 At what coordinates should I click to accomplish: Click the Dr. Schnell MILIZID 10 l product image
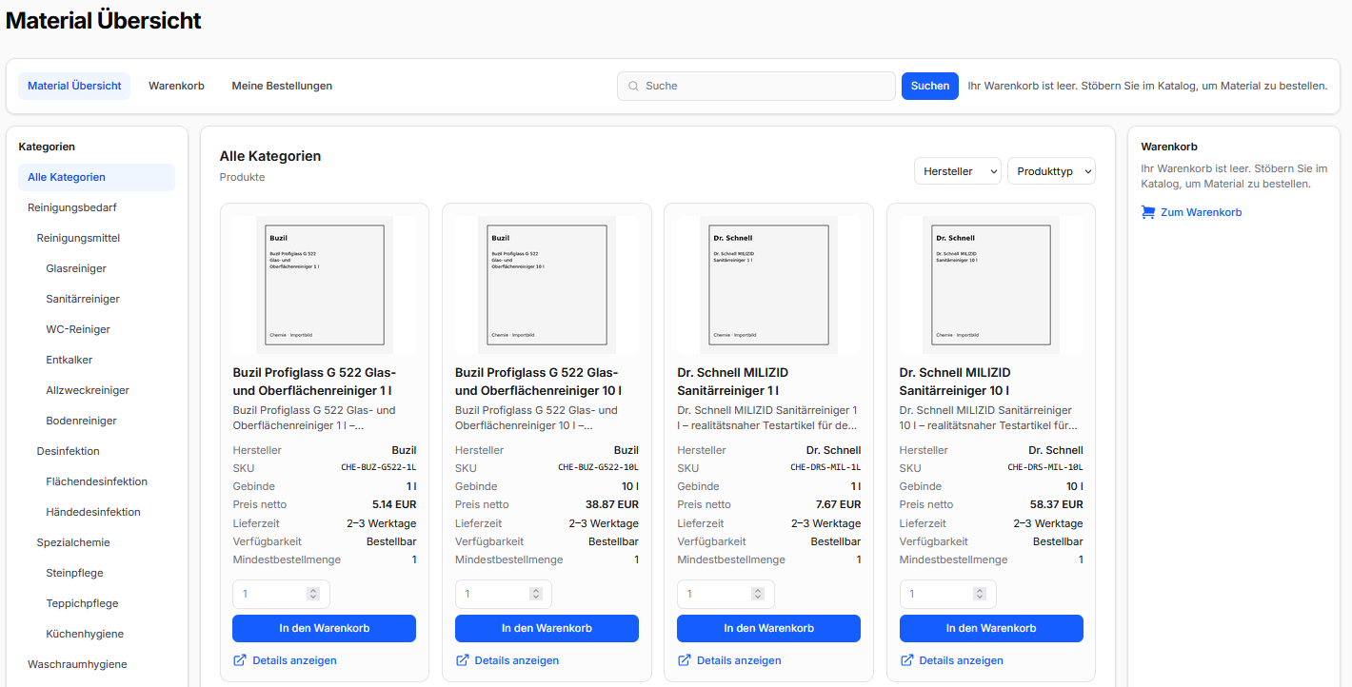[x=991, y=285]
